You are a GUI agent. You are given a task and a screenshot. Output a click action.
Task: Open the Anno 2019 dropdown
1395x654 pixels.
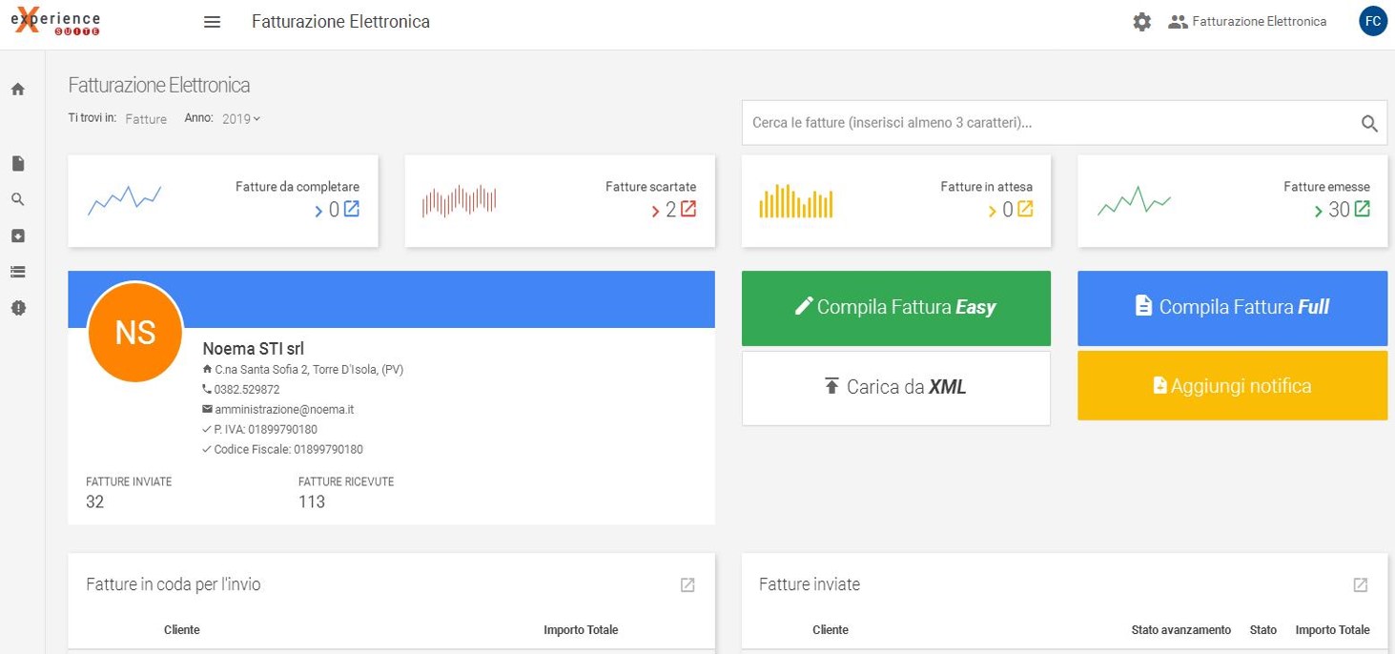(241, 119)
